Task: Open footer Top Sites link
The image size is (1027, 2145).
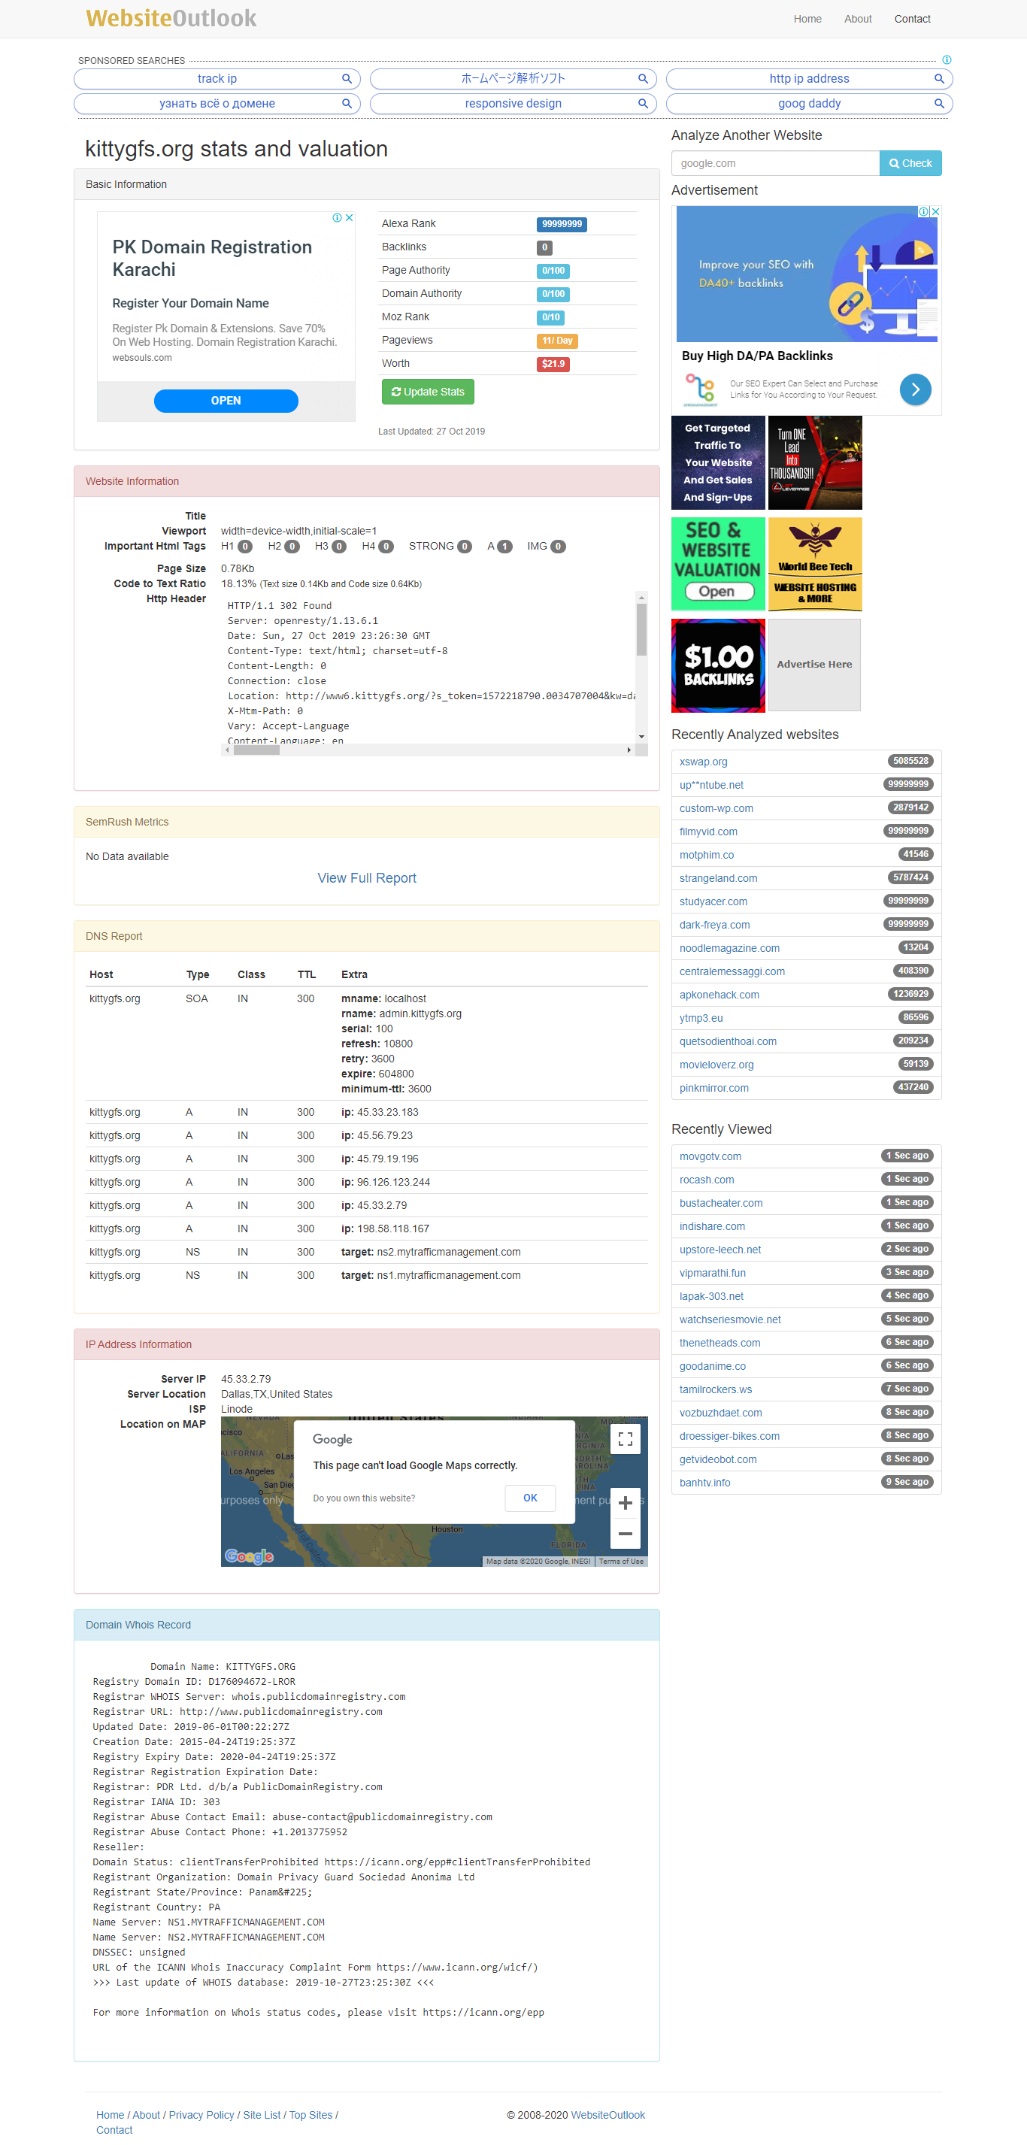Action: pyautogui.click(x=311, y=2115)
